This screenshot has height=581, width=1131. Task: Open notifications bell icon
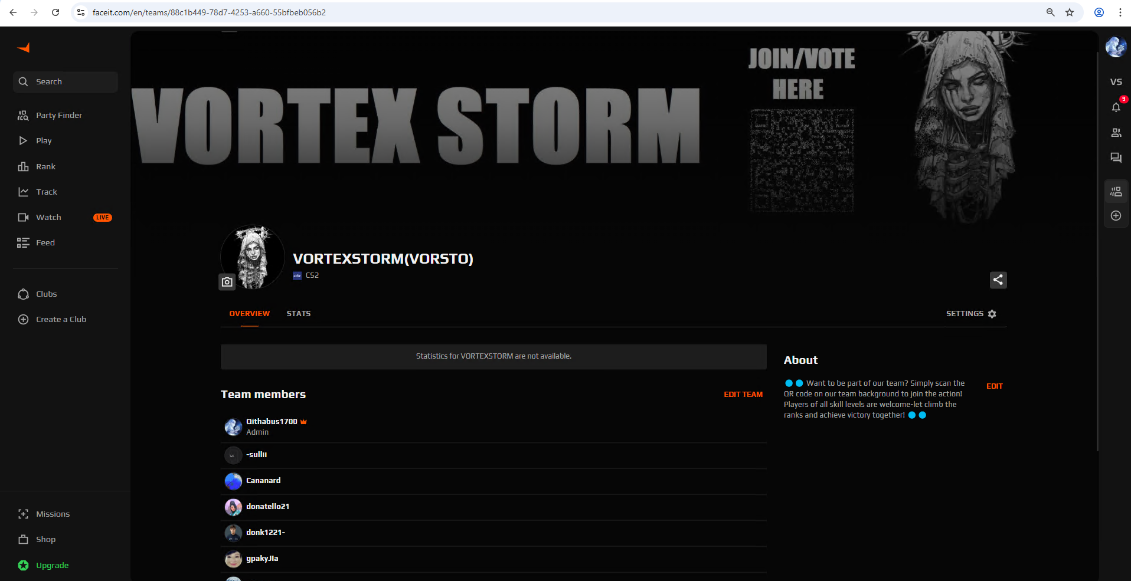(x=1116, y=107)
